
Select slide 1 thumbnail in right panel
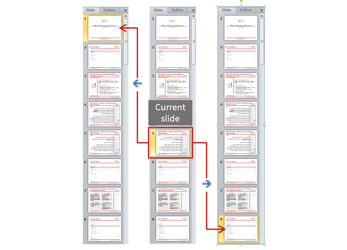click(241, 28)
